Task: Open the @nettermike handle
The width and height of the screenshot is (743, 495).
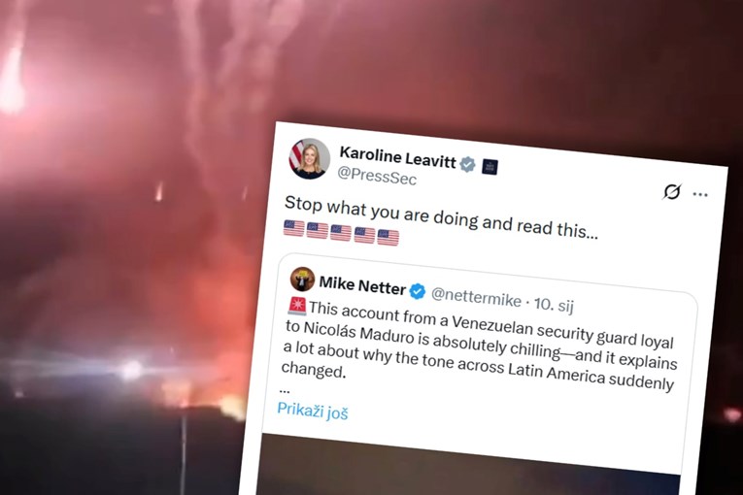Action: [x=476, y=297]
